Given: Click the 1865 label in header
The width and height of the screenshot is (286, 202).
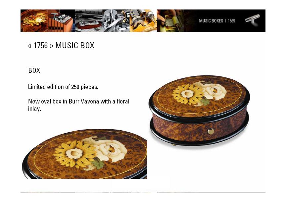Looking at the screenshot, I should pyautogui.click(x=231, y=21).
